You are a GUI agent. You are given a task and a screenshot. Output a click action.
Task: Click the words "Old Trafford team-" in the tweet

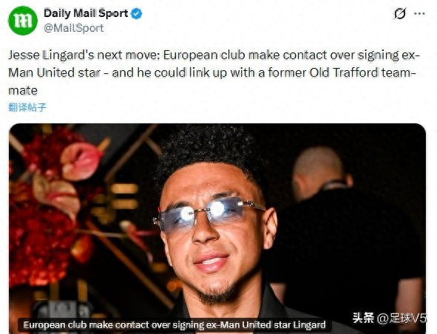point(362,72)
